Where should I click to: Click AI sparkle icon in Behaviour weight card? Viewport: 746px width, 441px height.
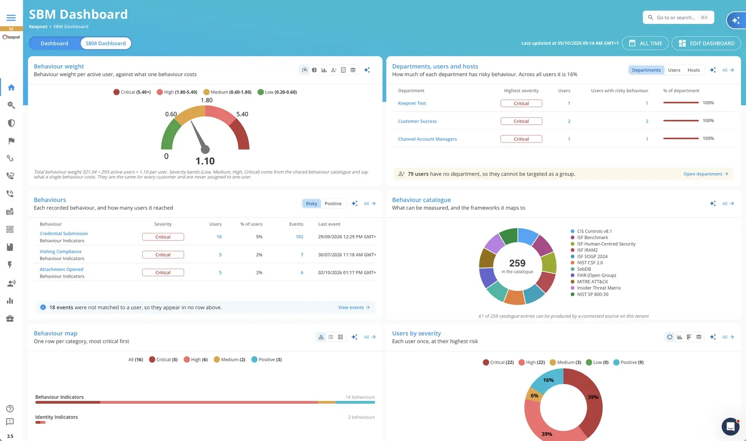[367, 70]
